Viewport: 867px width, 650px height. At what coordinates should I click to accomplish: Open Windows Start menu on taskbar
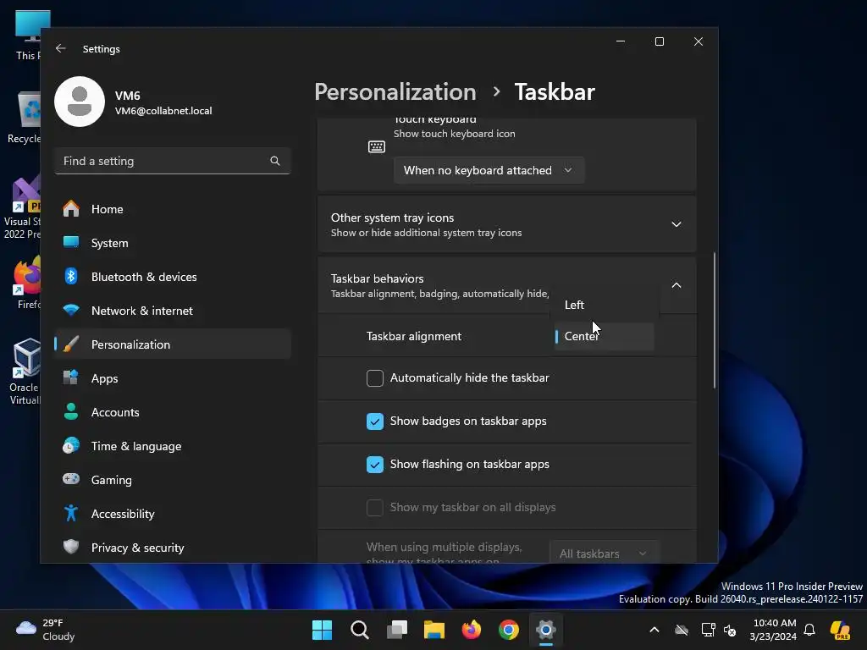(323, 630)
